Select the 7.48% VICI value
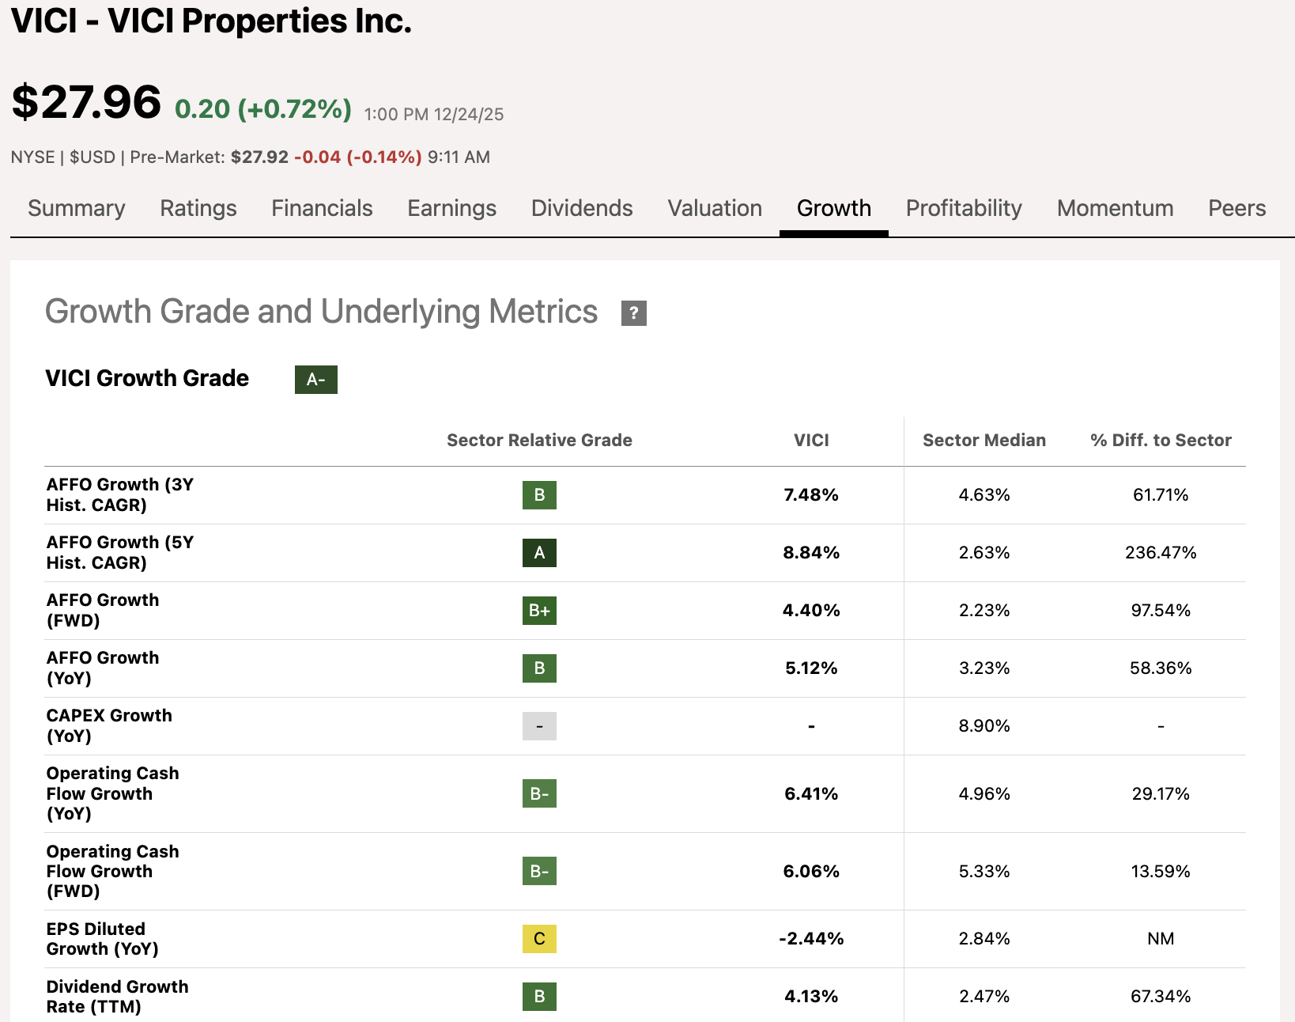1295x1022 pixels. coord(811,495)
